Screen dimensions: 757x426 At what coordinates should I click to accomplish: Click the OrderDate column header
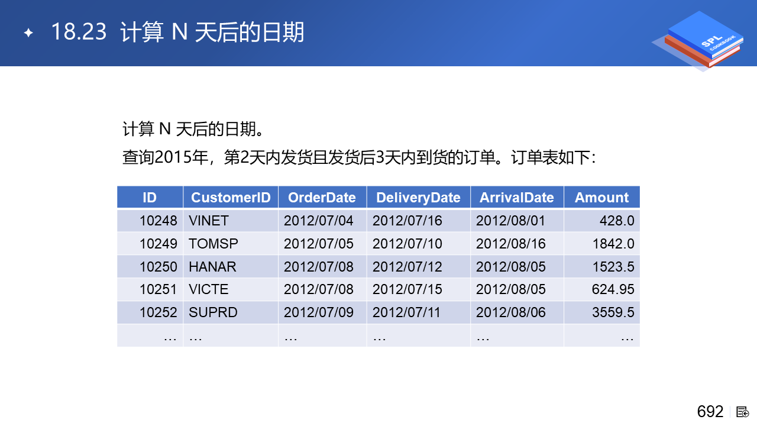[x=322, y=198]
